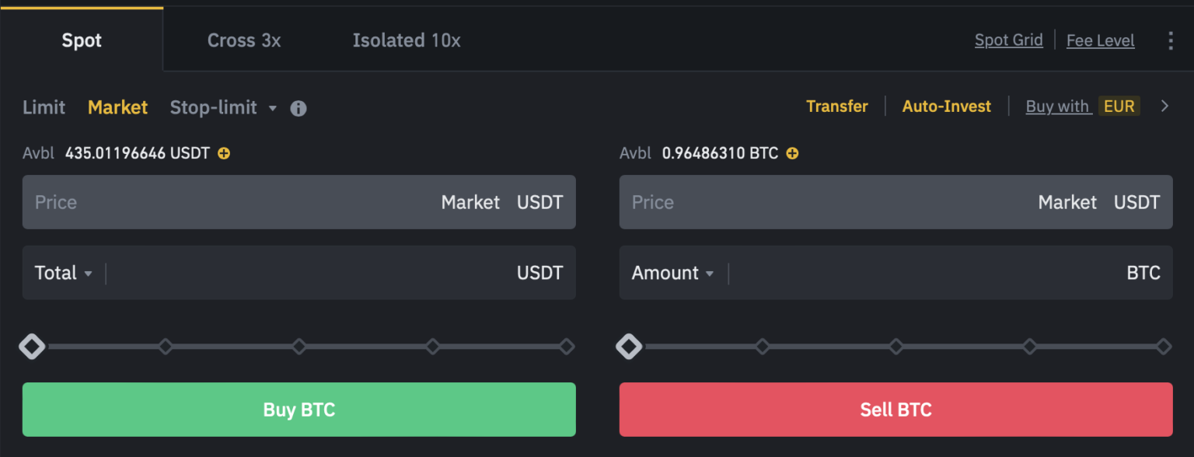Switch to the Cross 3x tab
This screenshot has height=457, width=1194.
click(243, 40)
